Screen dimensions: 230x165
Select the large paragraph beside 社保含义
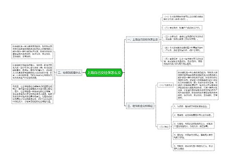pos(197,85)
